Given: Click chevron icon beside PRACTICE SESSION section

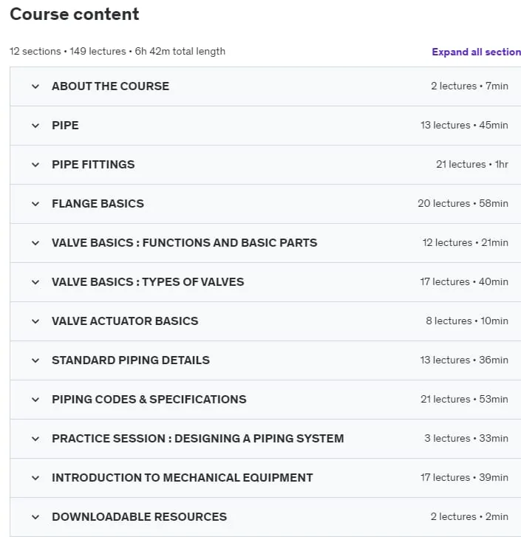Looking at the screenshot, I should 35,439.
